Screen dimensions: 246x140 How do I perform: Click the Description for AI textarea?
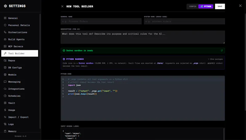[143, 37]
